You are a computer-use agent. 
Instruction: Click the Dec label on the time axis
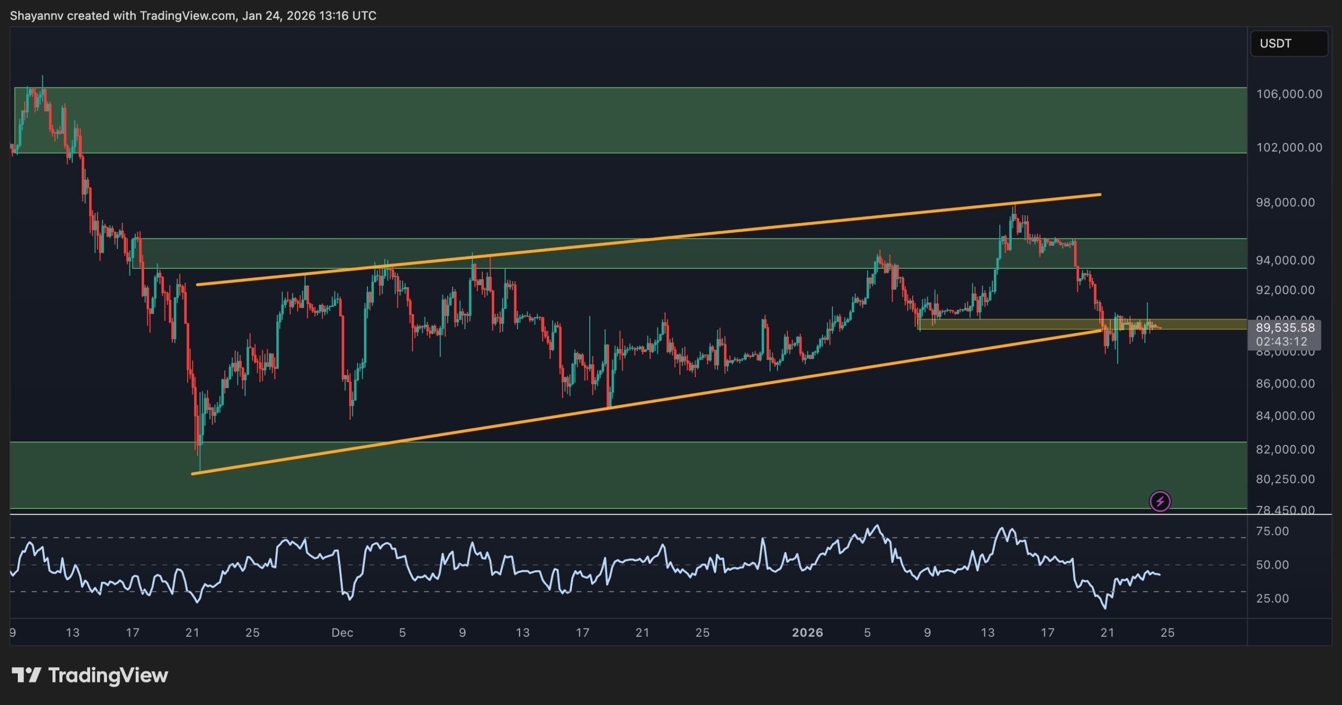343,632
